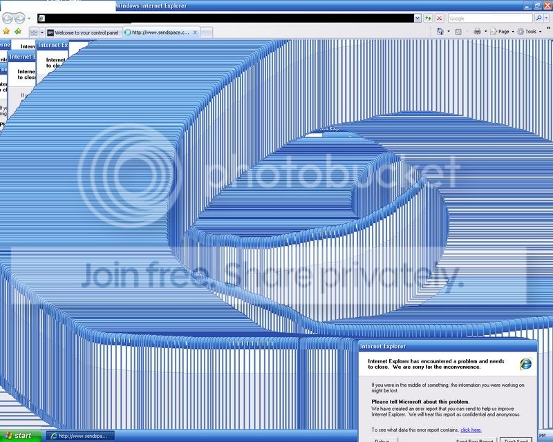The width and height of the screenshot is (553, 442).
Task: Close the sendspace tab with its X
Action: 195,32
